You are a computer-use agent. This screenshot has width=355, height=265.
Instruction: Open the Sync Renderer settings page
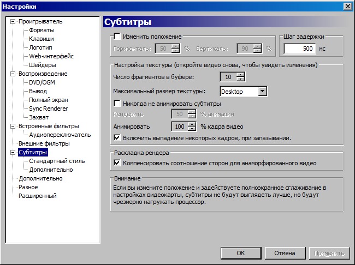[50, 109]
